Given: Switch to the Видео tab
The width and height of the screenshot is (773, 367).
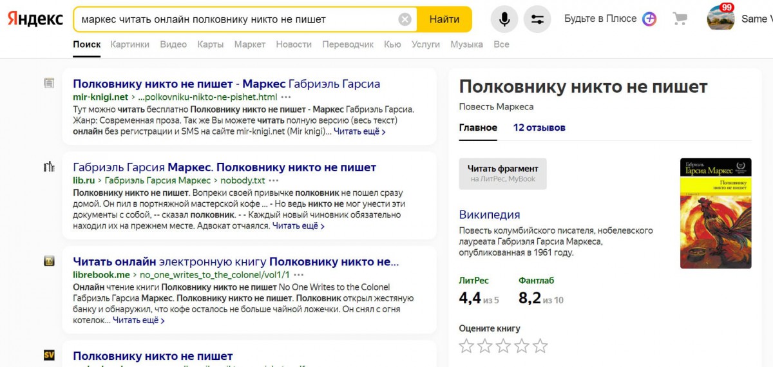Looking at the screenshot, I should (173, 44).
